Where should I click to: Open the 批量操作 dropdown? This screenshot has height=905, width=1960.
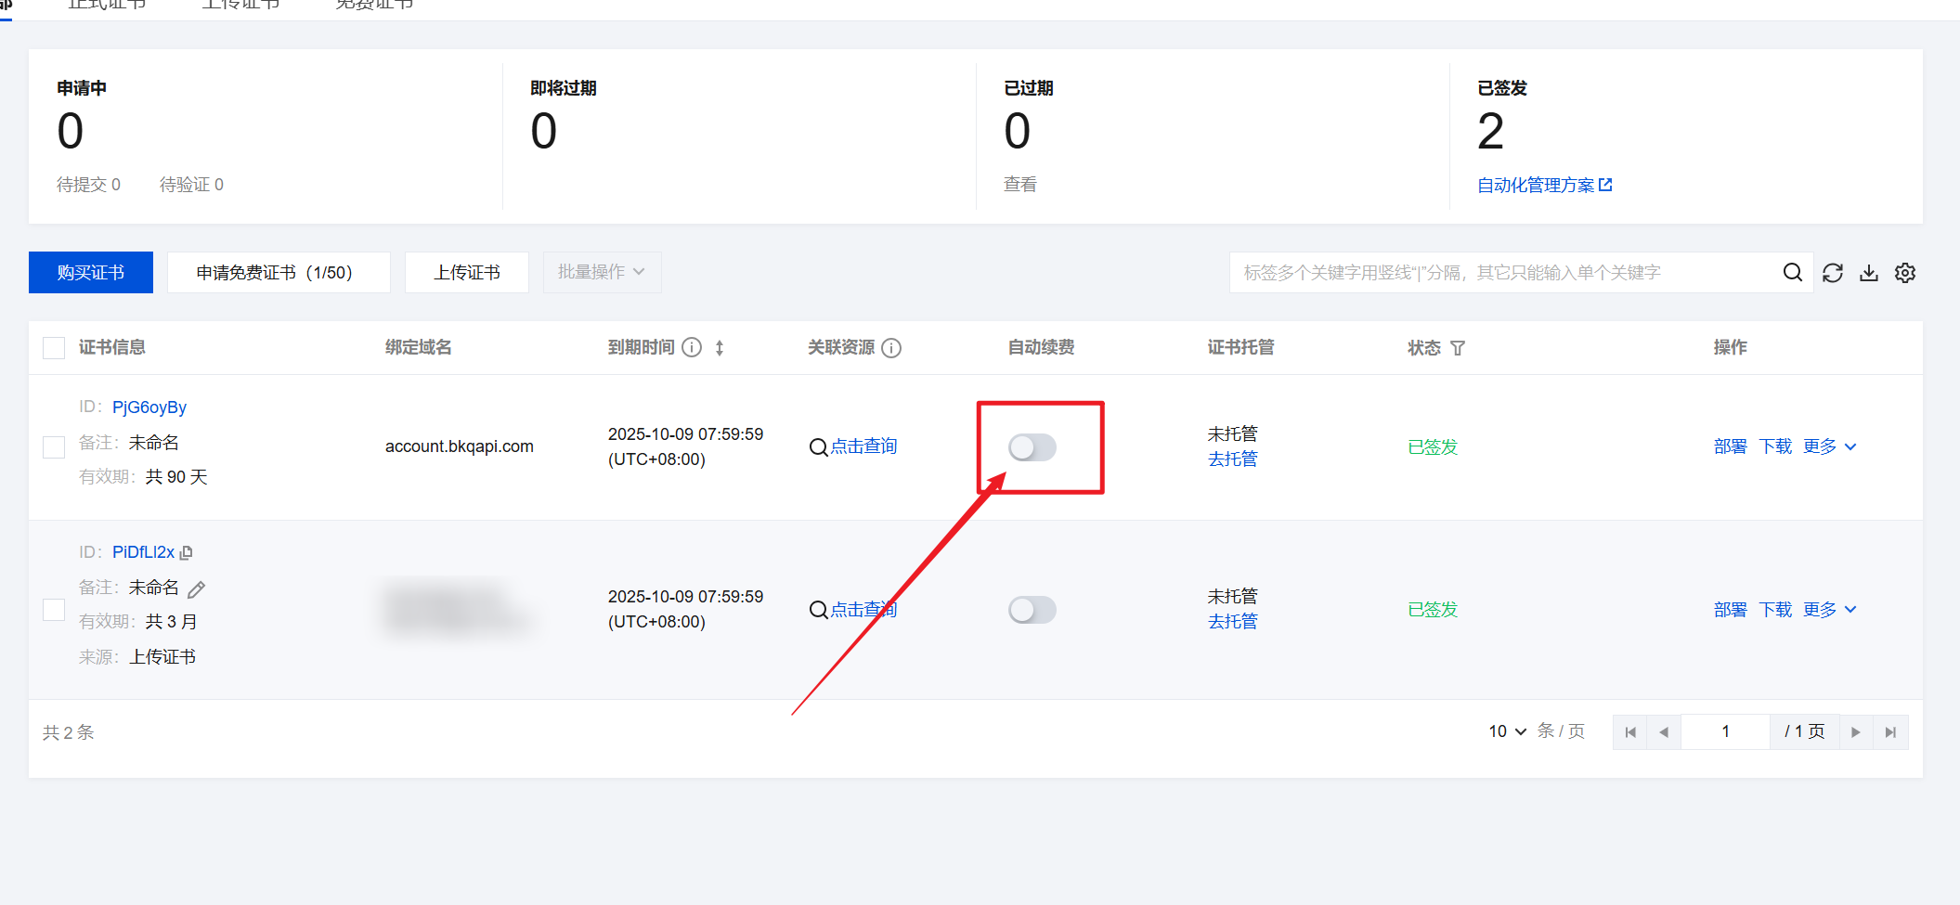pyautogui.click(x=602, y=272)
